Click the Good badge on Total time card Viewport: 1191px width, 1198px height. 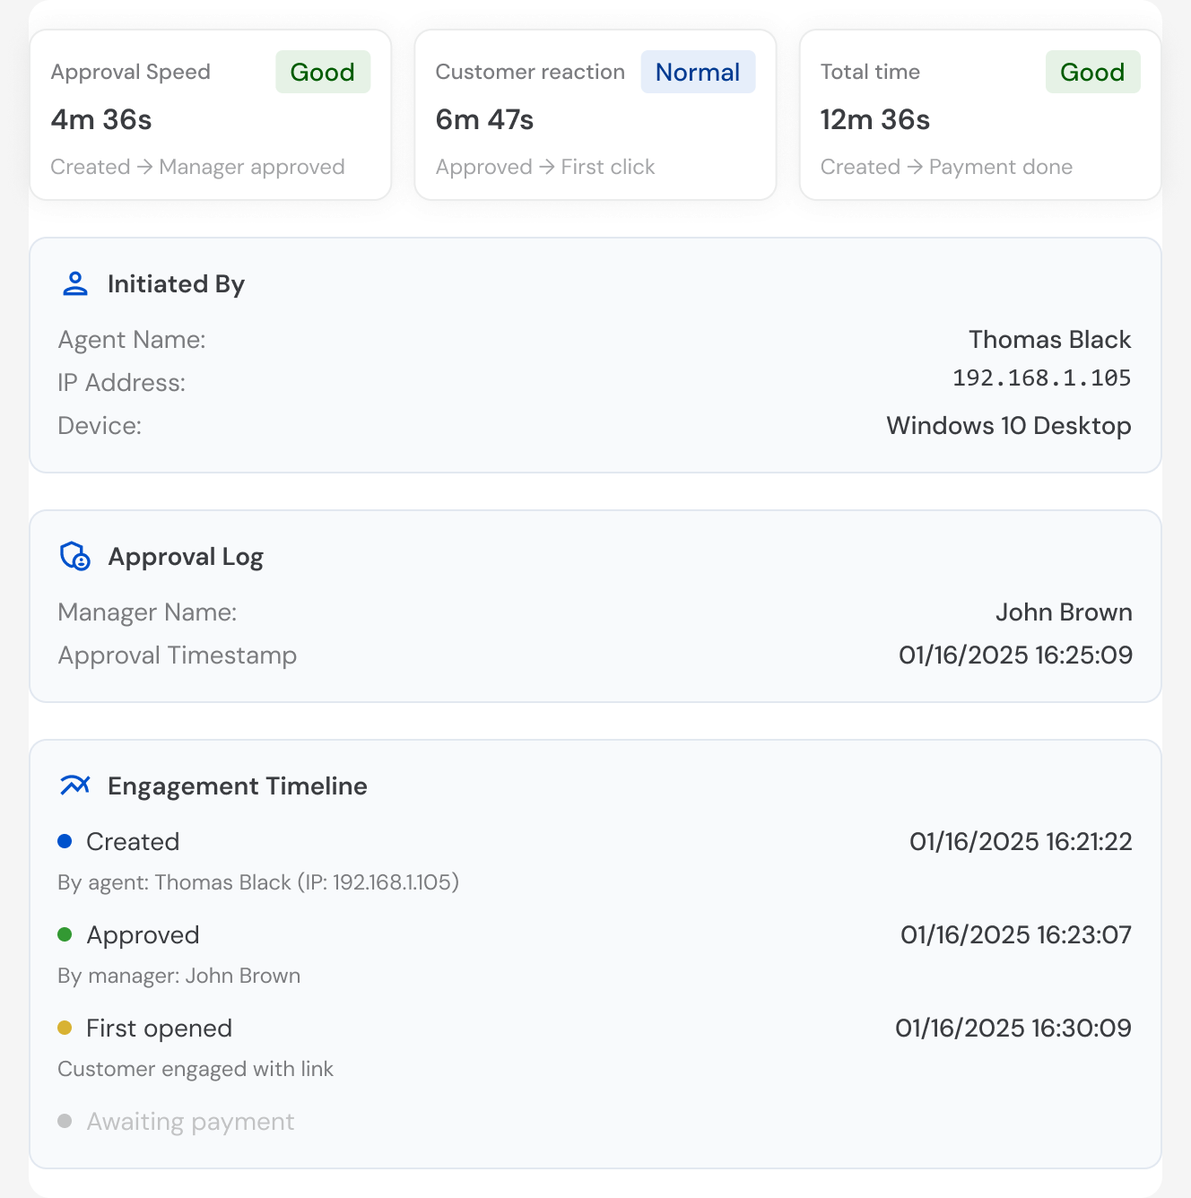[x=1092, y=72]
